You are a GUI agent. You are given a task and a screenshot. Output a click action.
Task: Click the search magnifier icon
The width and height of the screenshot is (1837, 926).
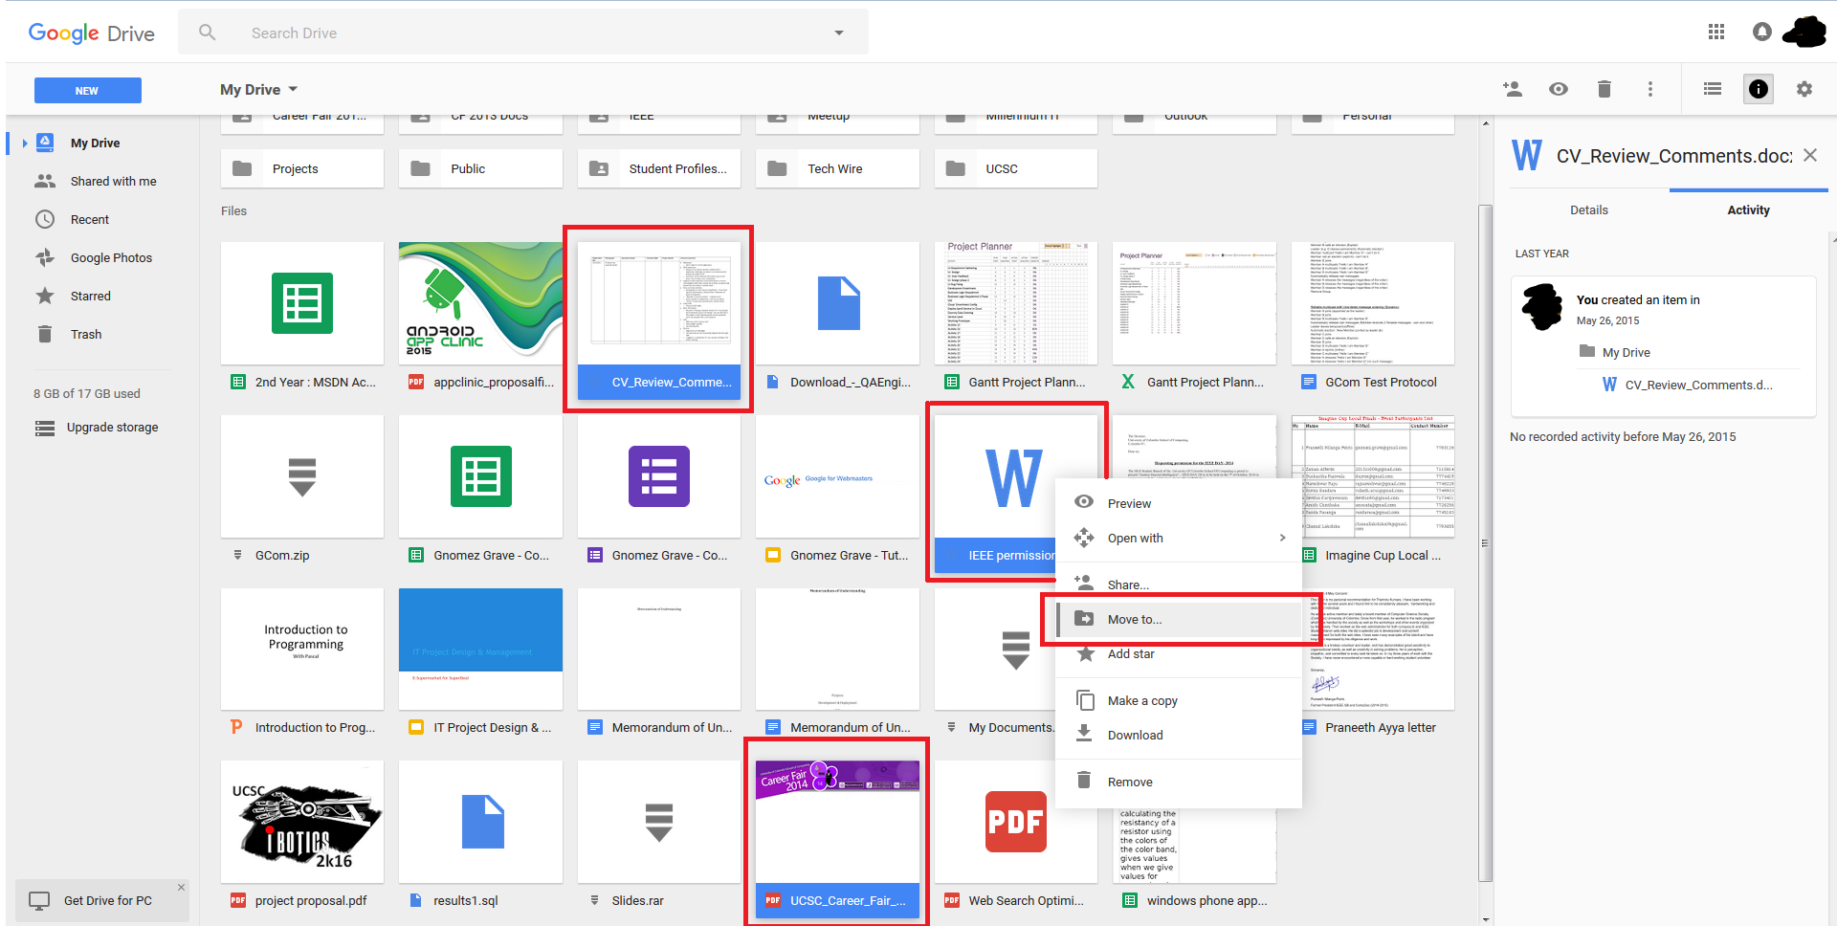tap(207, 33)
